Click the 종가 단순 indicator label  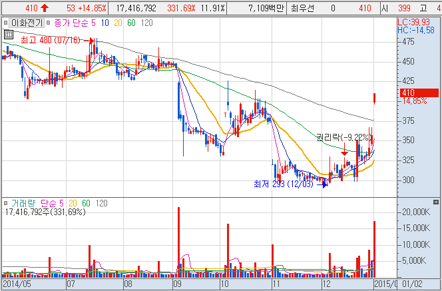71,23
